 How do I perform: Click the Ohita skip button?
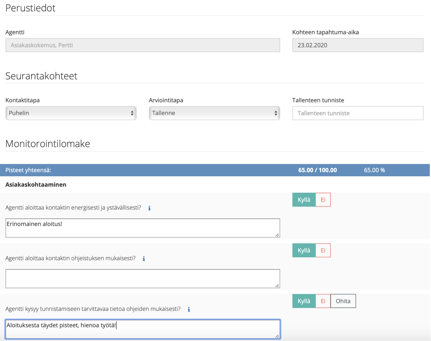coord(343,301)
